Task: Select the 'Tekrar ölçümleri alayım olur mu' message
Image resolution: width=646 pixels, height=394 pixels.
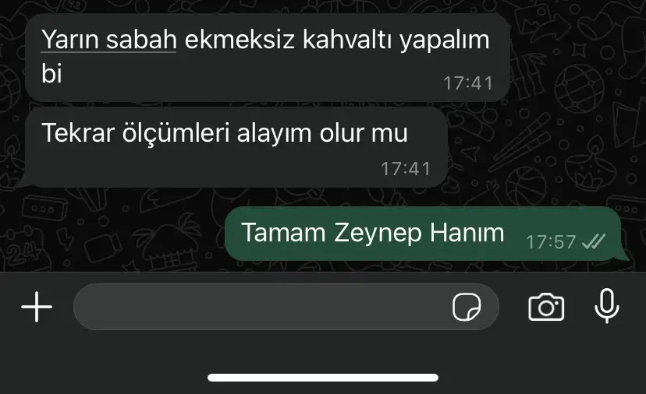Action: coord(236,147)
